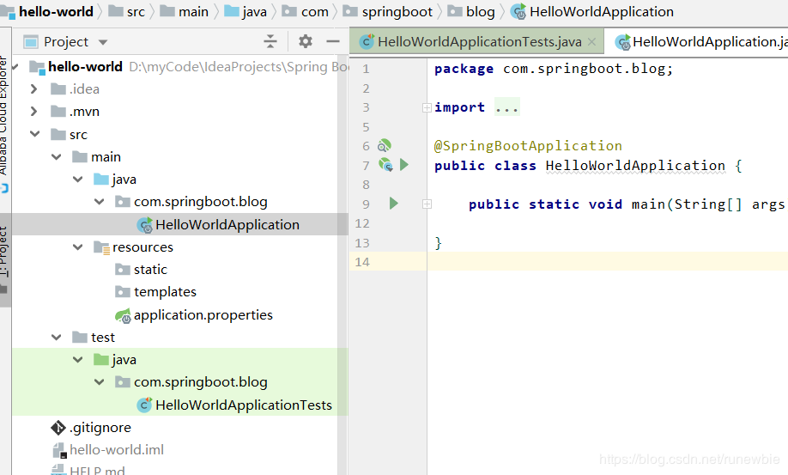This screenshot has width=788, height=475.
Task: Click the .gitignore git file icon
Action: point(58,428)
